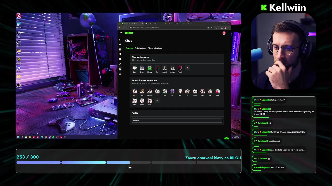Select the think subscriber emote

click(150, 100)
